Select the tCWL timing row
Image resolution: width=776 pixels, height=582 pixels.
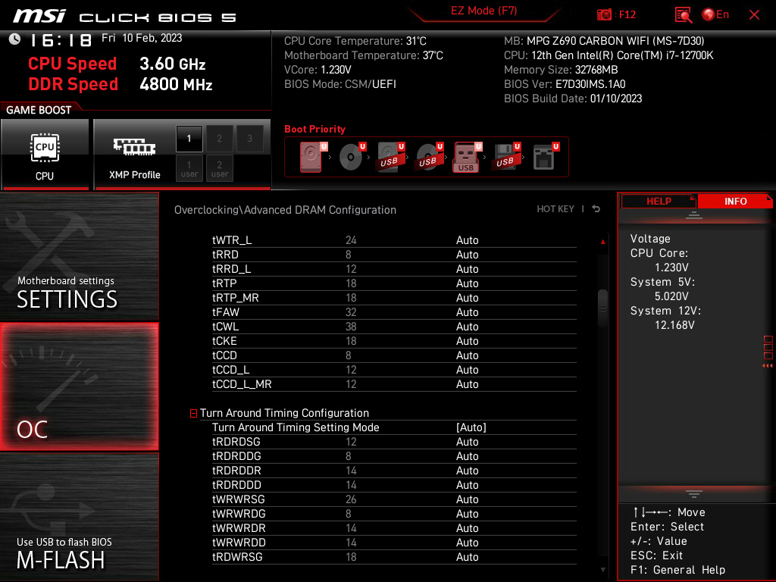pos(394,327)
